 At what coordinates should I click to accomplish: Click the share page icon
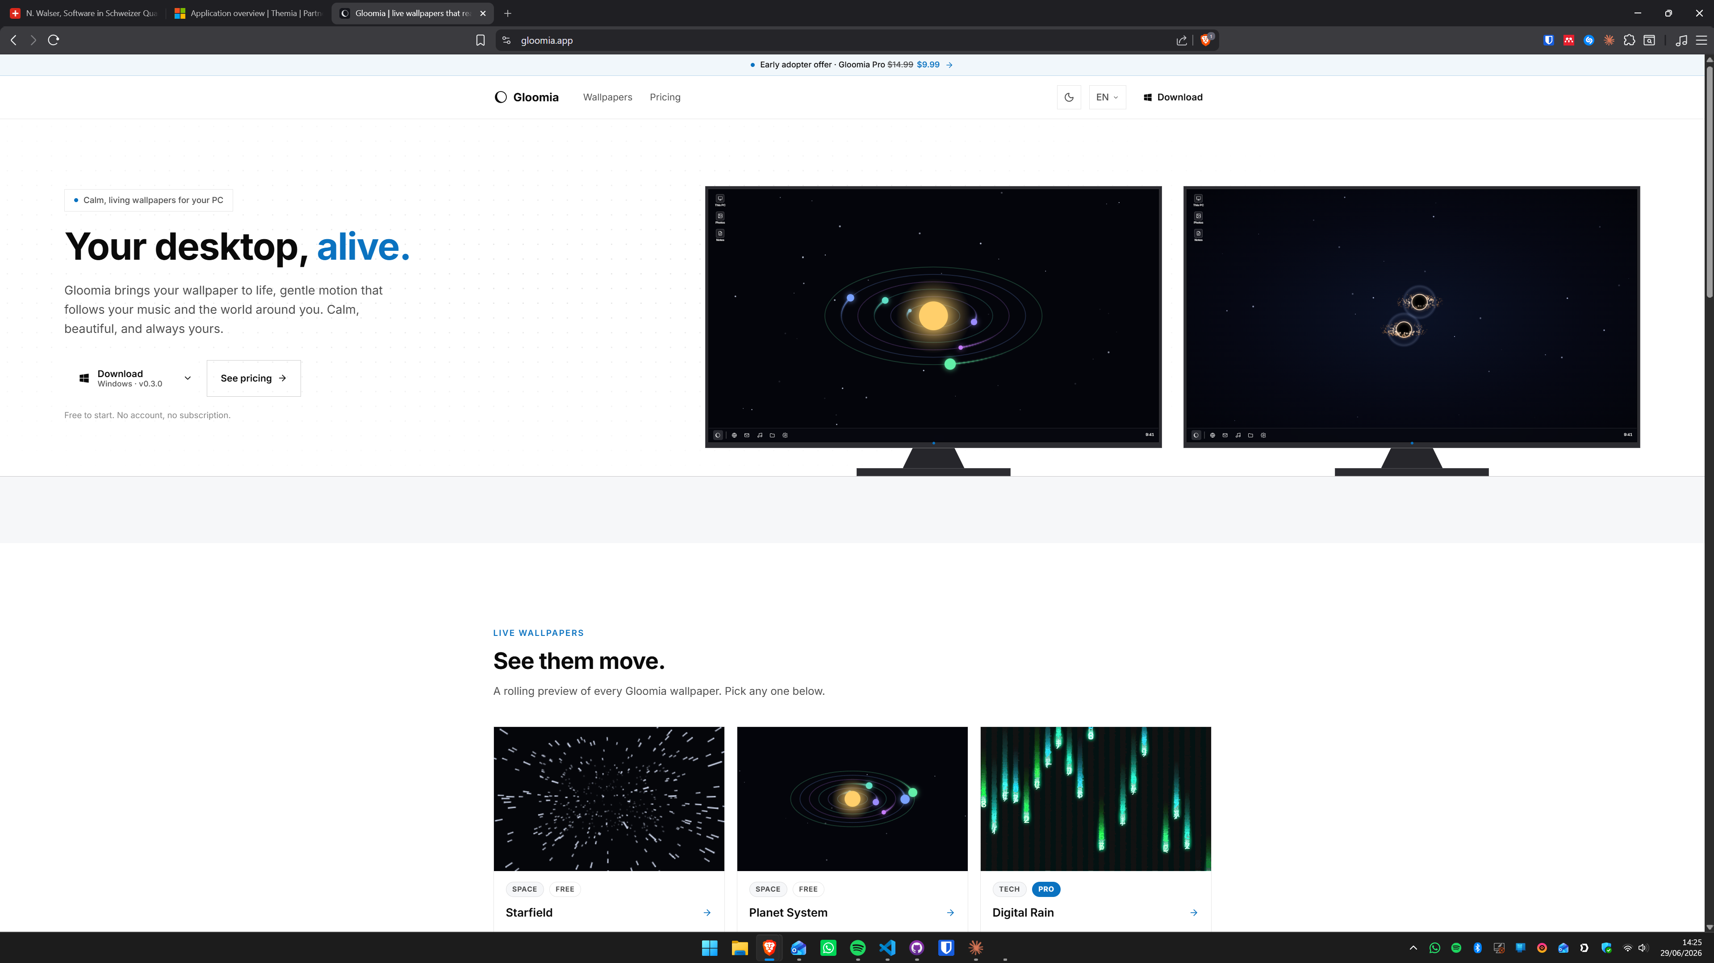pyautogui.click(x=1182, y=41)
